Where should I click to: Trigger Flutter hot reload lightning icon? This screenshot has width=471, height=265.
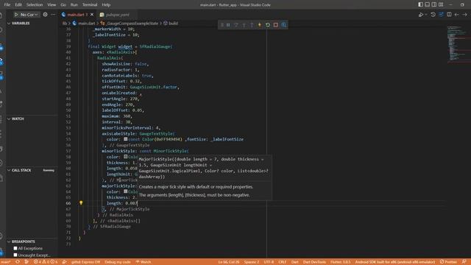(x=260, y=25)
